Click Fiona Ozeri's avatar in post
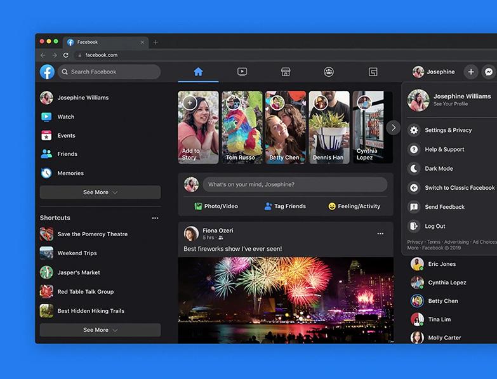497x379 pixels. [x=191, y=234]
